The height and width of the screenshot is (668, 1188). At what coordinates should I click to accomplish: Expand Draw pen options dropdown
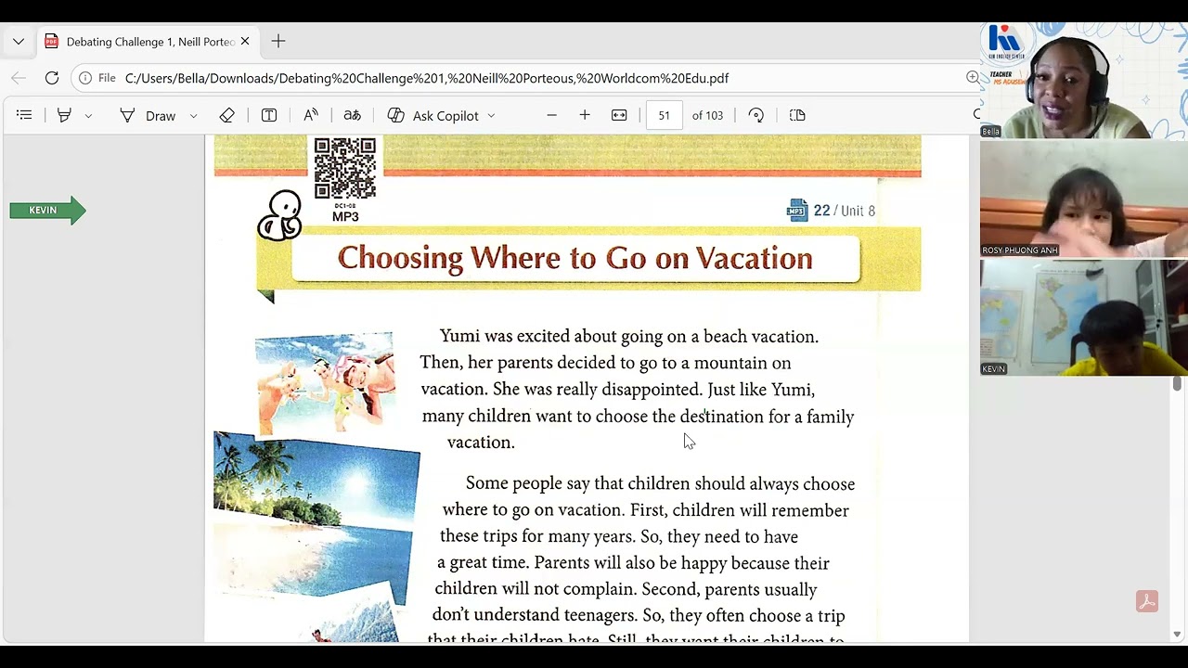tap(193, 116)
